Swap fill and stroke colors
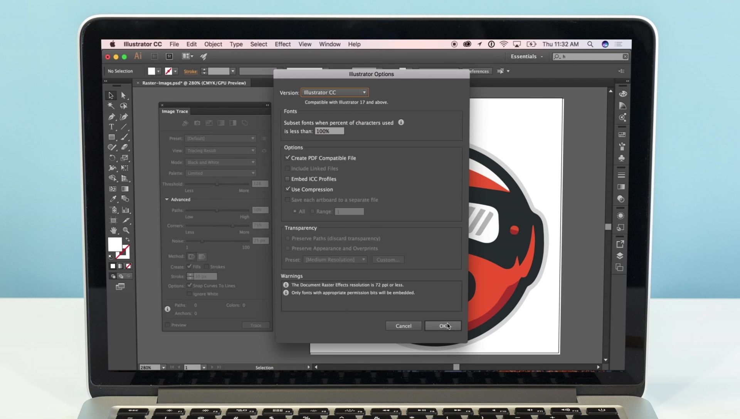 pyautogui.click(x=128, y=240)
